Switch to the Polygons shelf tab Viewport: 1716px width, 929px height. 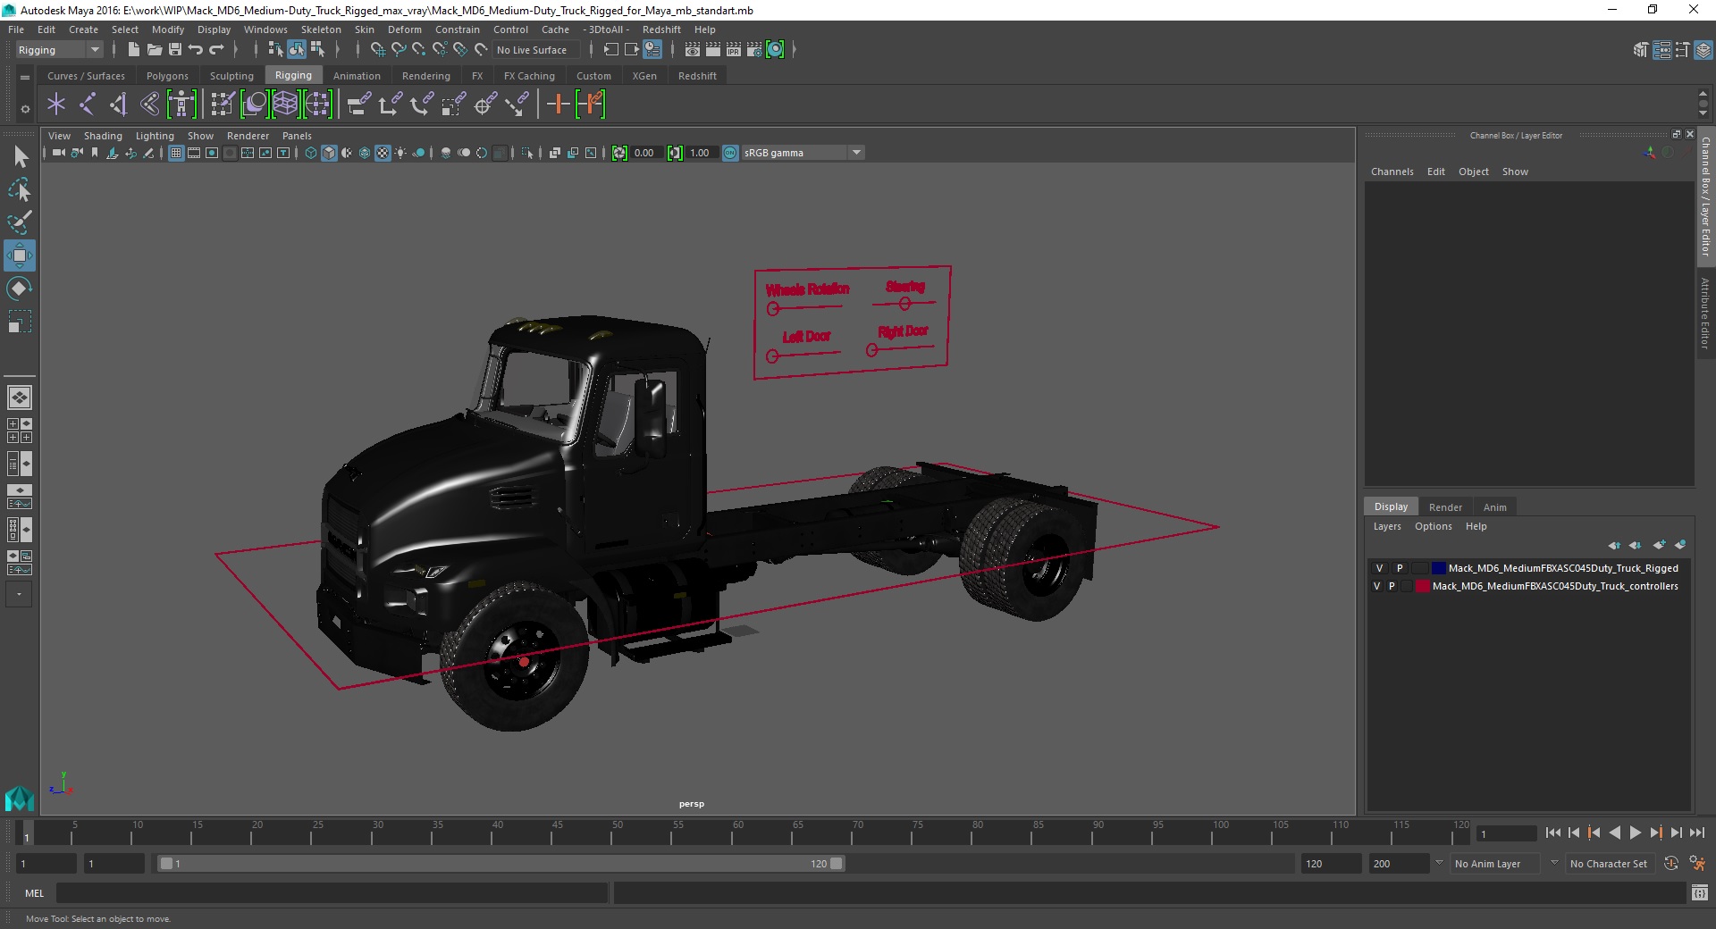[x=167, y=76]
